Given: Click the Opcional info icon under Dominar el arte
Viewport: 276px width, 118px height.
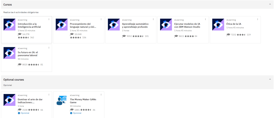Looking at the screenshot, I should click(x=19, y=113).
